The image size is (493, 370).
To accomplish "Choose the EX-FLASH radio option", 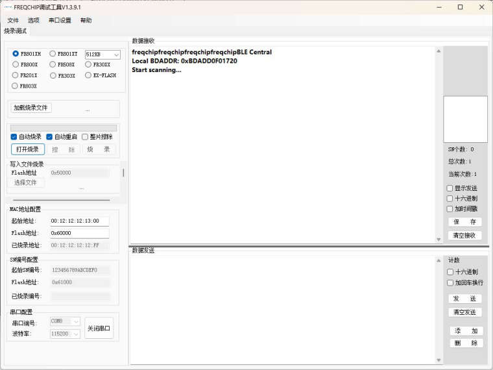I will [x=88, y=75].
